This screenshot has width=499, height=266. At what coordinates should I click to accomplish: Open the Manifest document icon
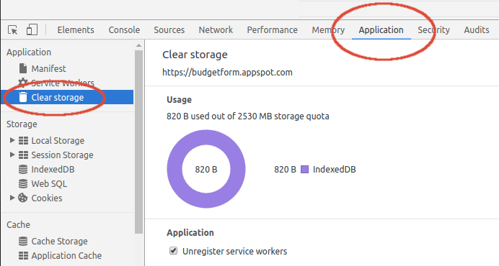(23, 68)
